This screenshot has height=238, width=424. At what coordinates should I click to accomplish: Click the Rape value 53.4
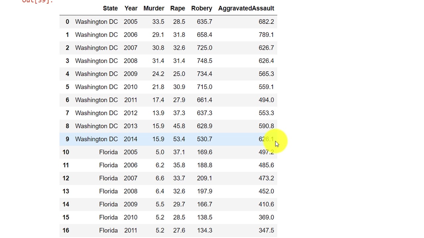tap(179, 139)
